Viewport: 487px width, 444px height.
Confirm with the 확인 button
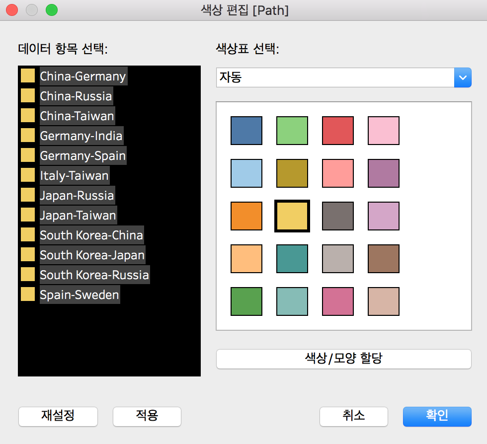(x=437, y=416)
